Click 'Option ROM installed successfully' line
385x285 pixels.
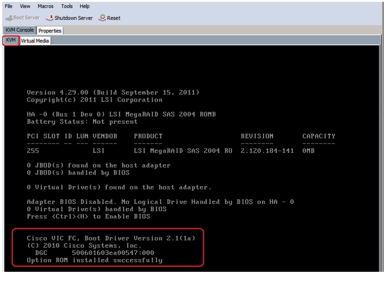point(95,260)
